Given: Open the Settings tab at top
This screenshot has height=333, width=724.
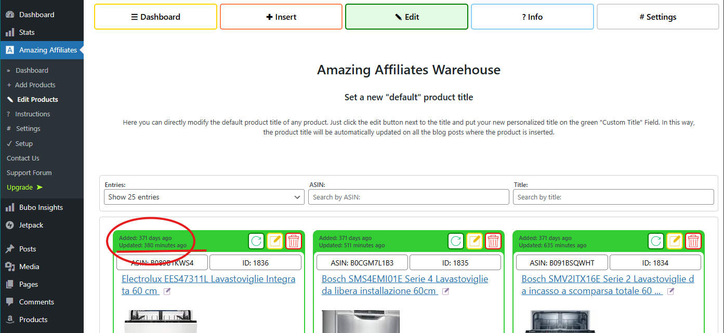Looking at the screenshot, I should coord(658,17).
